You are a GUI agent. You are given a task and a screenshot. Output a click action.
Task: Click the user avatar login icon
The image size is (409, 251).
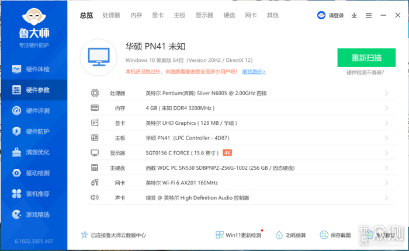(x=321, y=15)
